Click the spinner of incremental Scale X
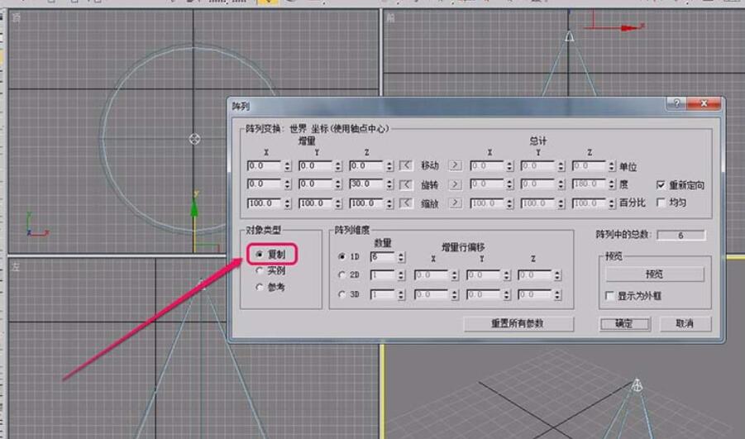The width and height of the screenshot is (745, 439). [288, 203]
